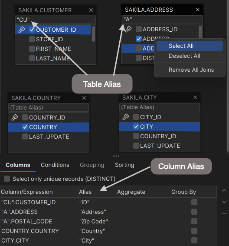Check the COUNTRY_ID checkbox in SAKILA.COUNTRY
This screenshot has width=229, height=246.
[x=25, y=117]
